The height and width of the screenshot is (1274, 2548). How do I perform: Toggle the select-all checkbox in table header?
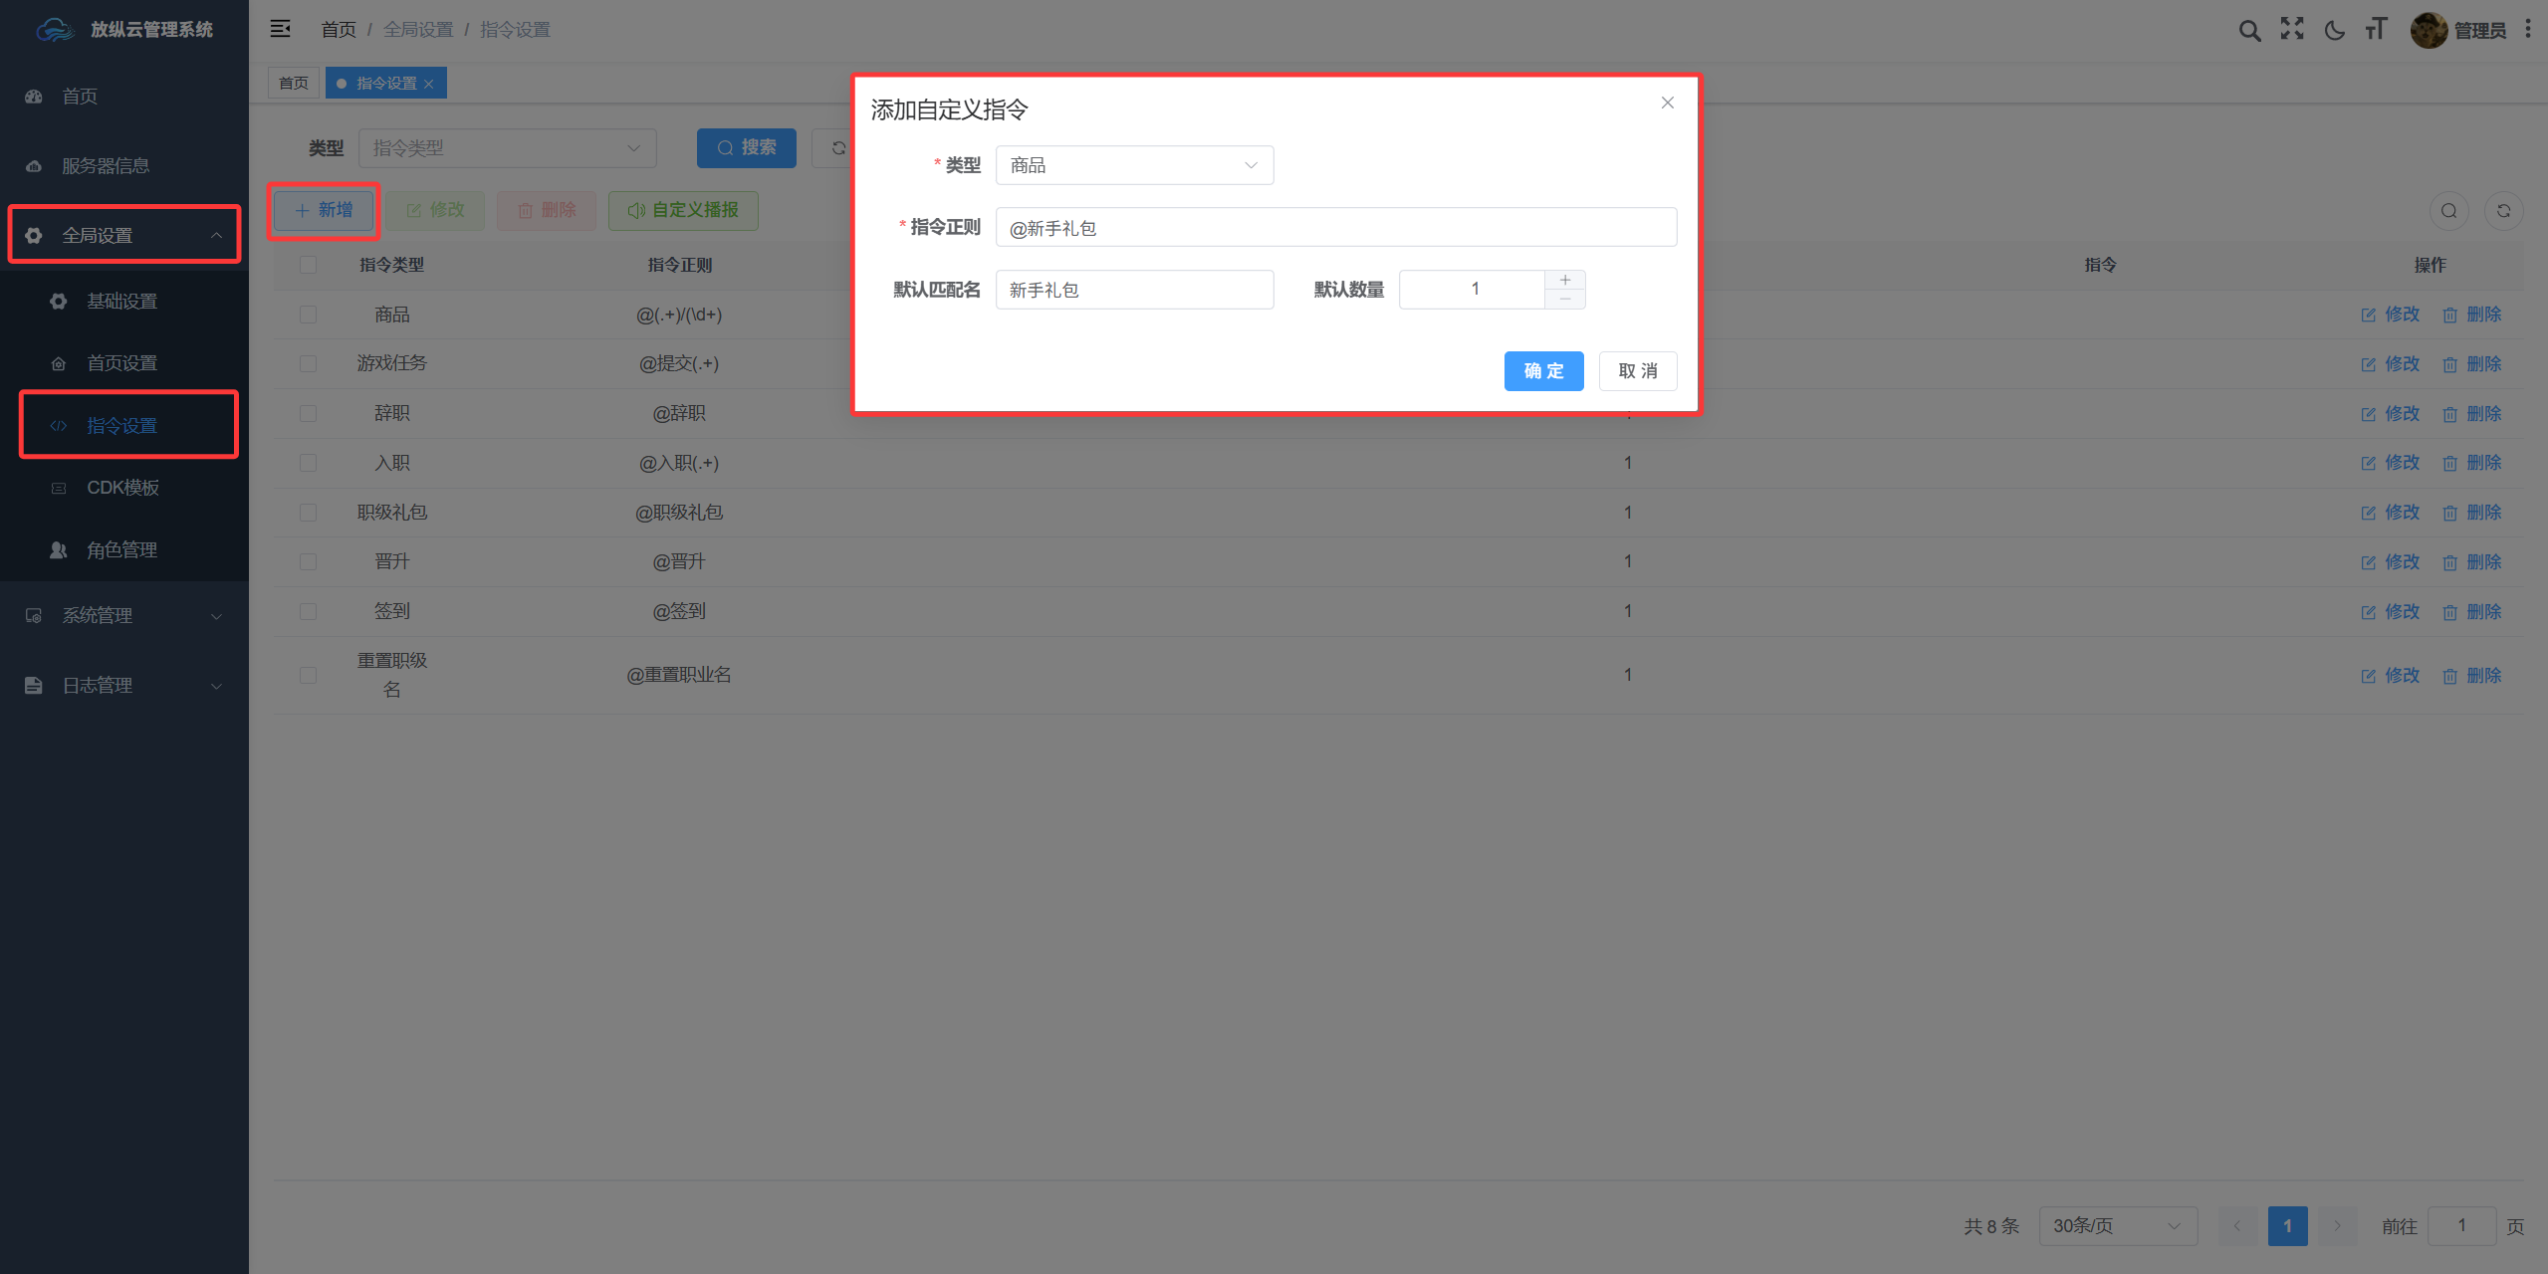pyautogui.click(x=309, y=265)
